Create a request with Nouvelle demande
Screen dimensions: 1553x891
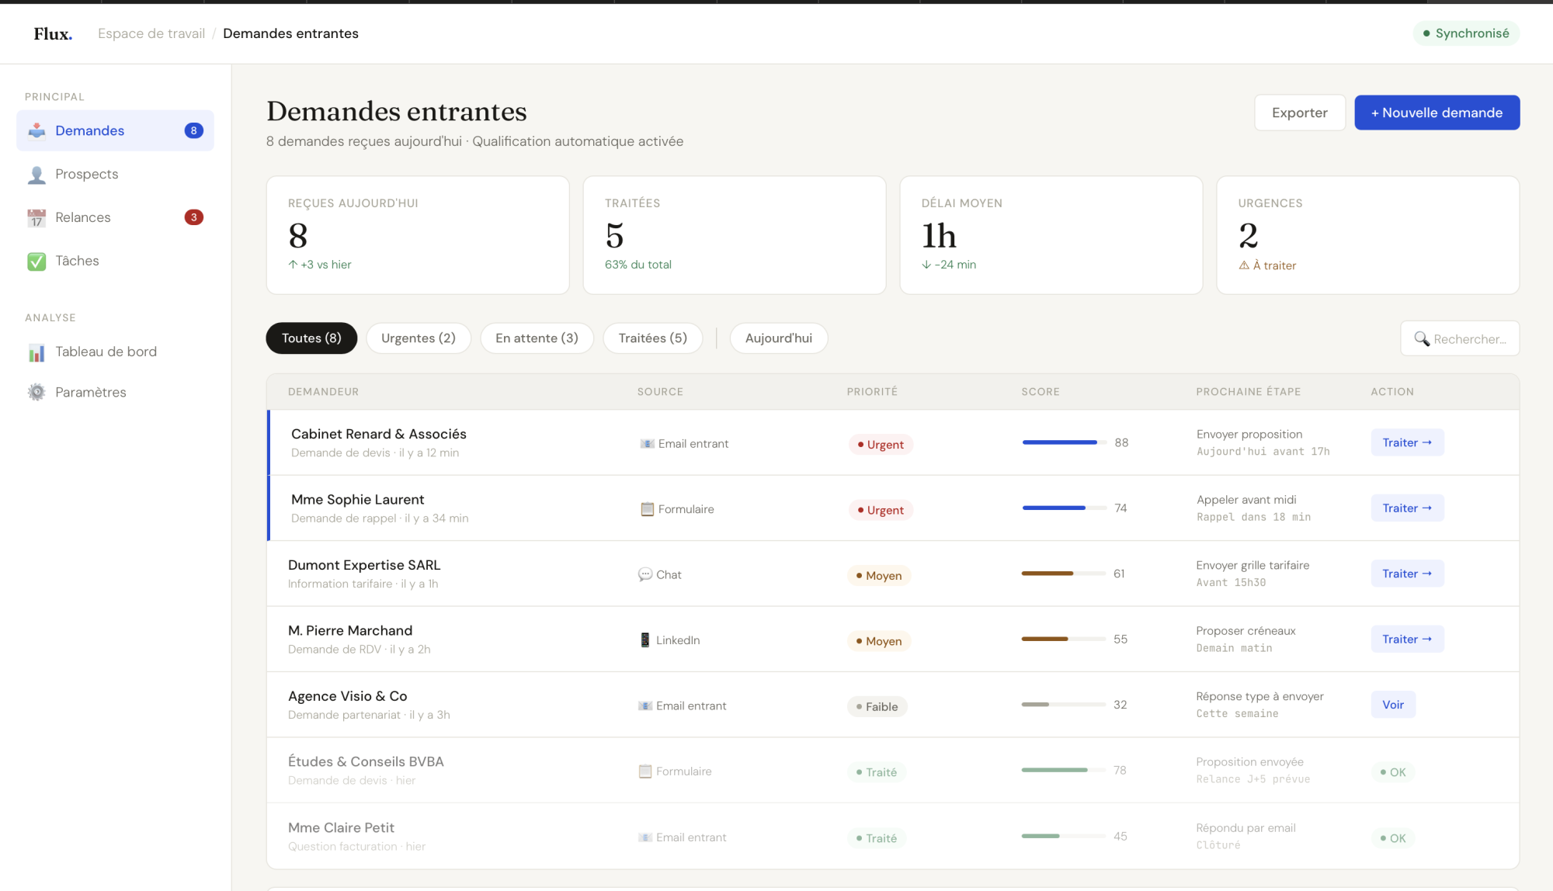1437,112
